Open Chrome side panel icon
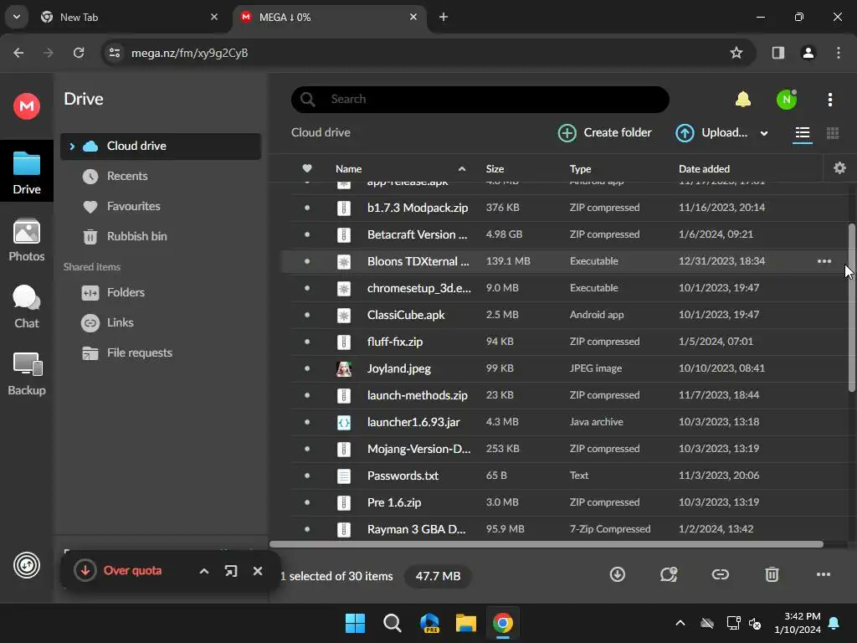This screenshot has height=643, width=857. click(x=777, y=53)
